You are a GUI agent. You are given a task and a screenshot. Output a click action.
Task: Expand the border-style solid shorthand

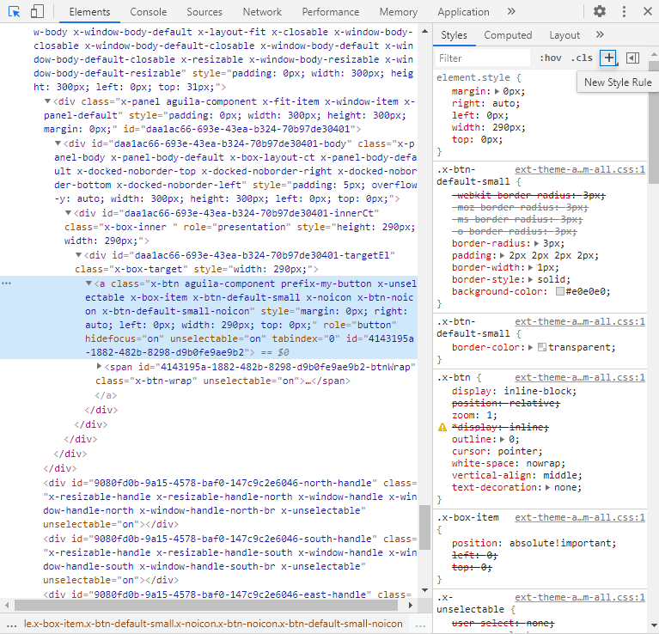[x=531, y=279]
